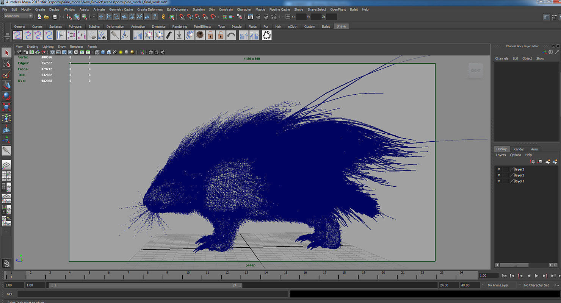561x303 pixels.
Task: Open the No Anim Layer dropdown
Action: tap(501, 285)
